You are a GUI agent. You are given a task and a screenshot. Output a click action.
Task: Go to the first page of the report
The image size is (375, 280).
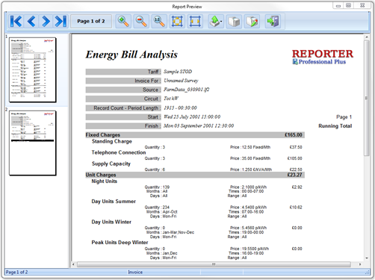pos(16,21)
